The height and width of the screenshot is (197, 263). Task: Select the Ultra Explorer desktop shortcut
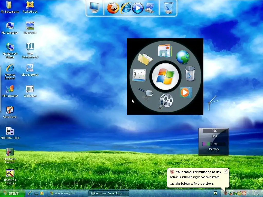pyautogui.click(x=30, y=70)
